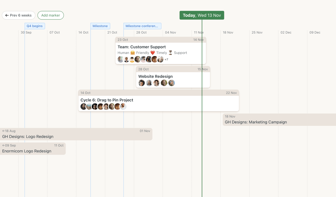Click the third avatar on Customer Support card
This screenshot has height=197, width=336.
(132, 59)
